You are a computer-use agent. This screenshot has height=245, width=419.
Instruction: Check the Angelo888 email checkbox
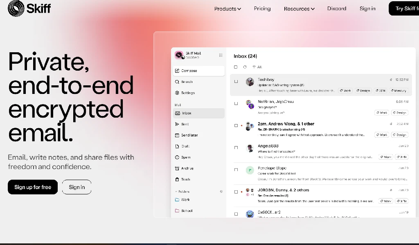(x=236, y=148)
